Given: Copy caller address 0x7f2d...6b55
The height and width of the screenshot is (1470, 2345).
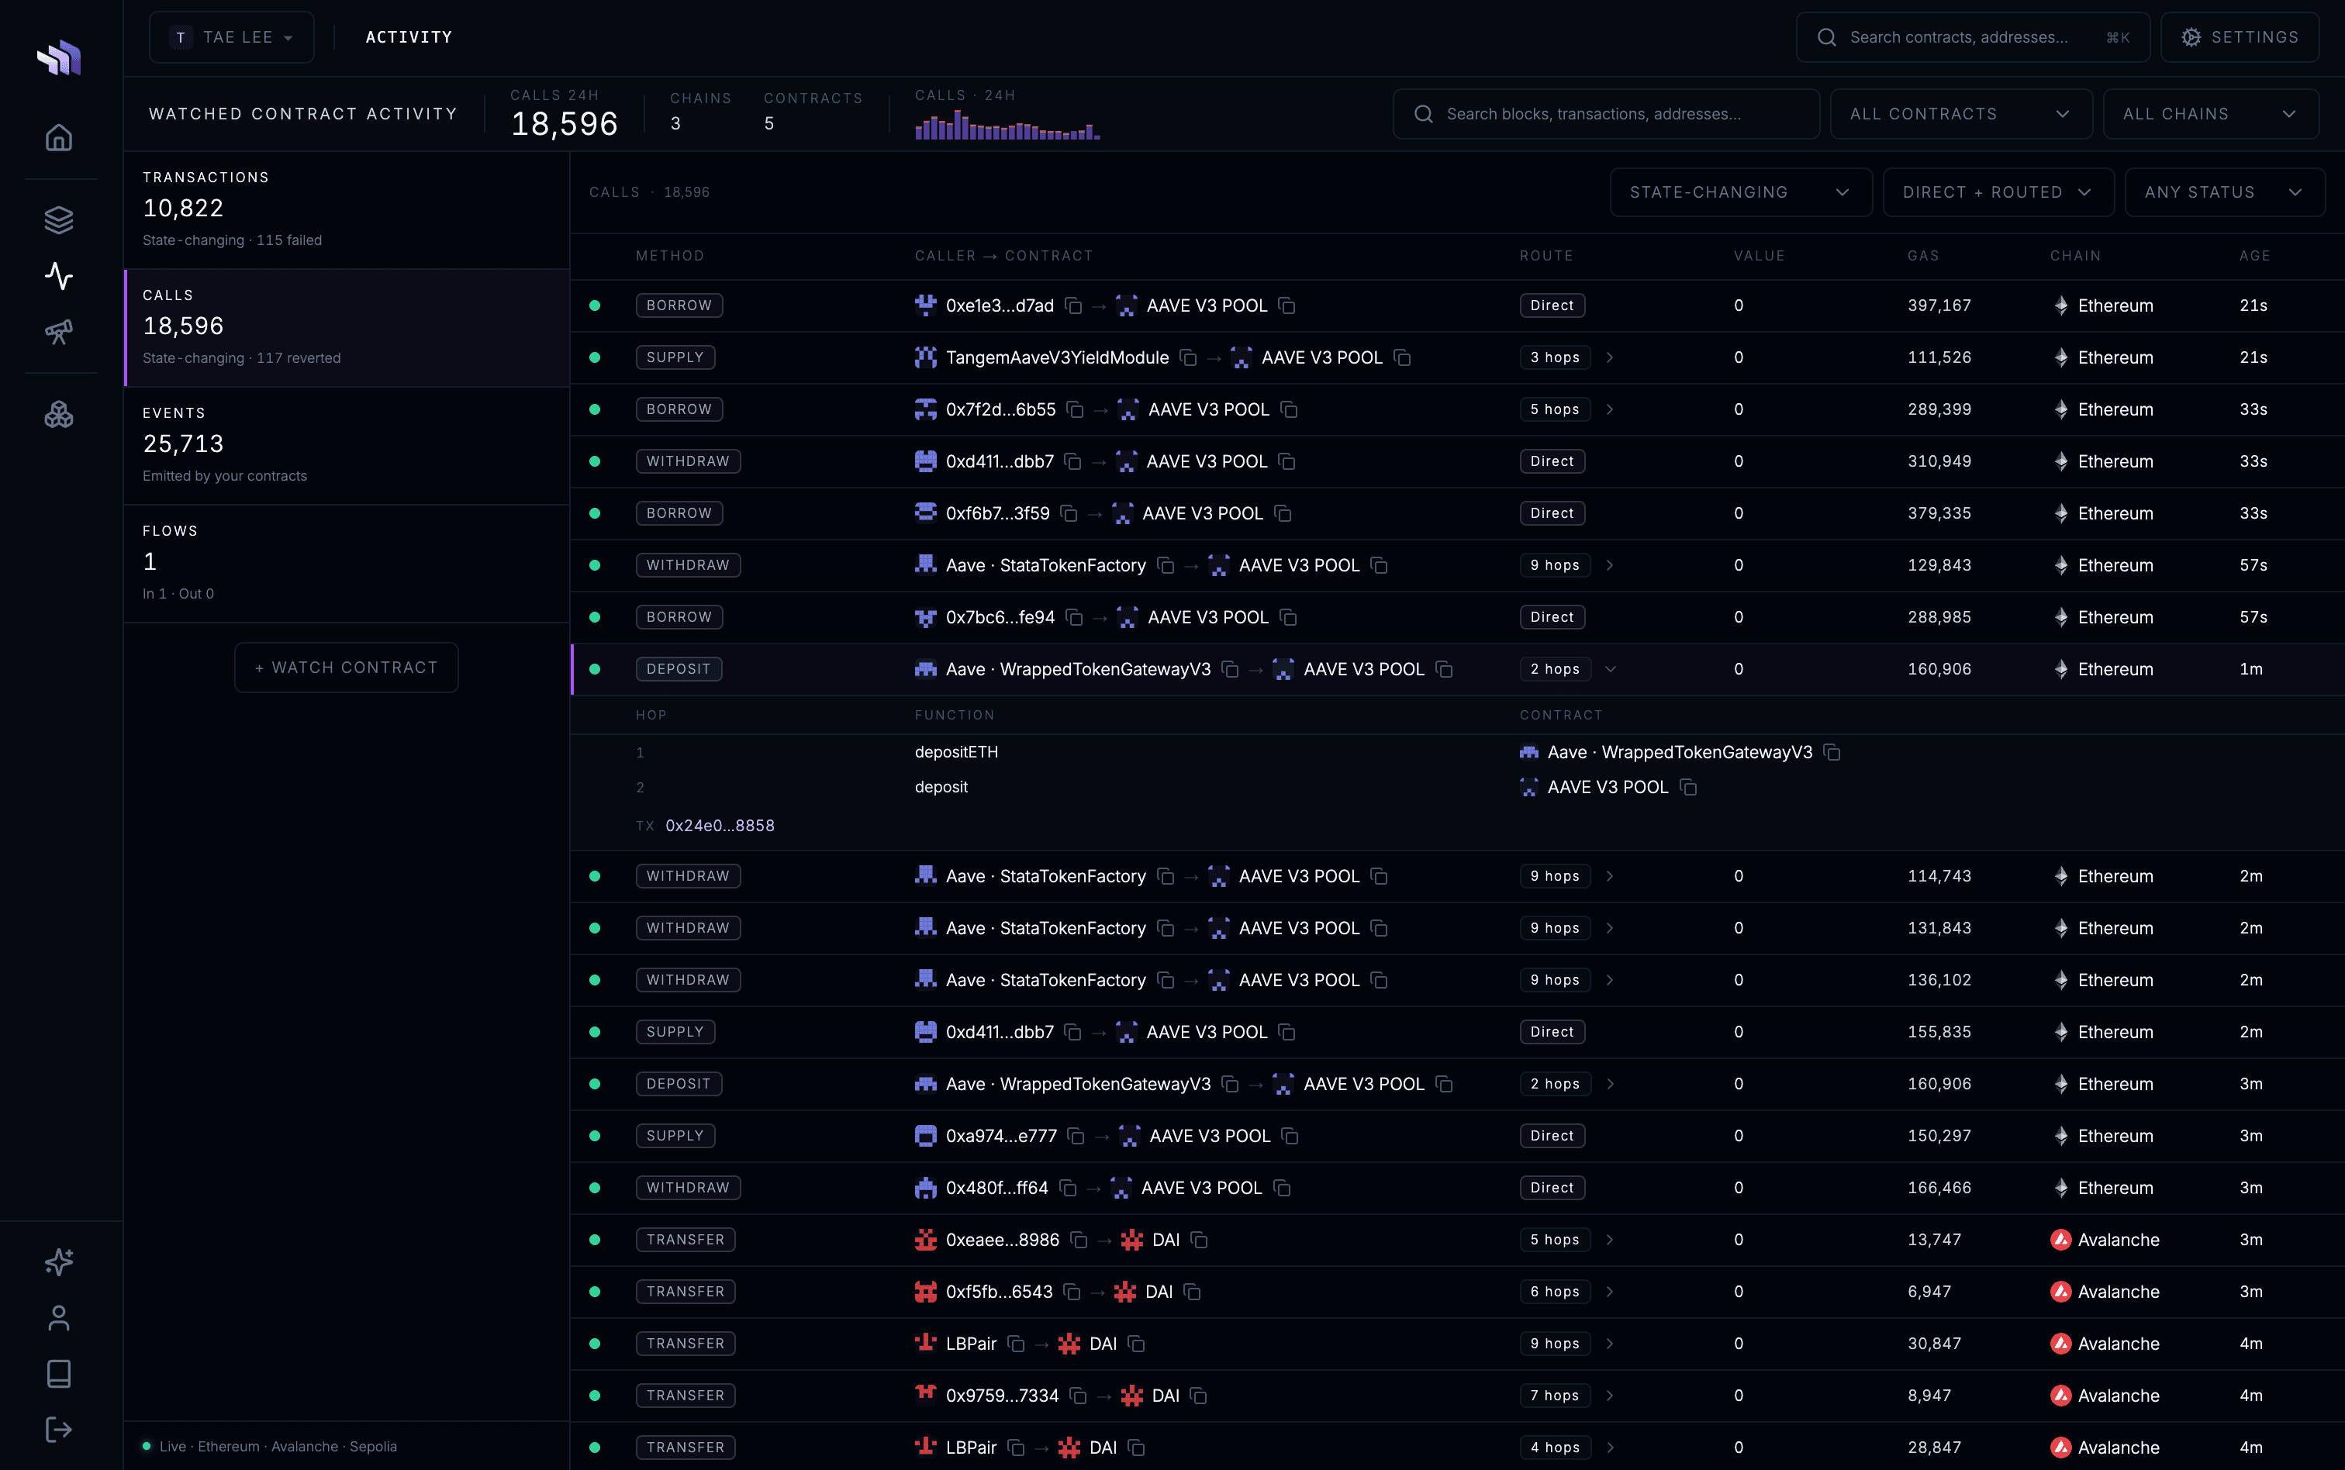Looking at the screenshot, I should coord(1076,409).
